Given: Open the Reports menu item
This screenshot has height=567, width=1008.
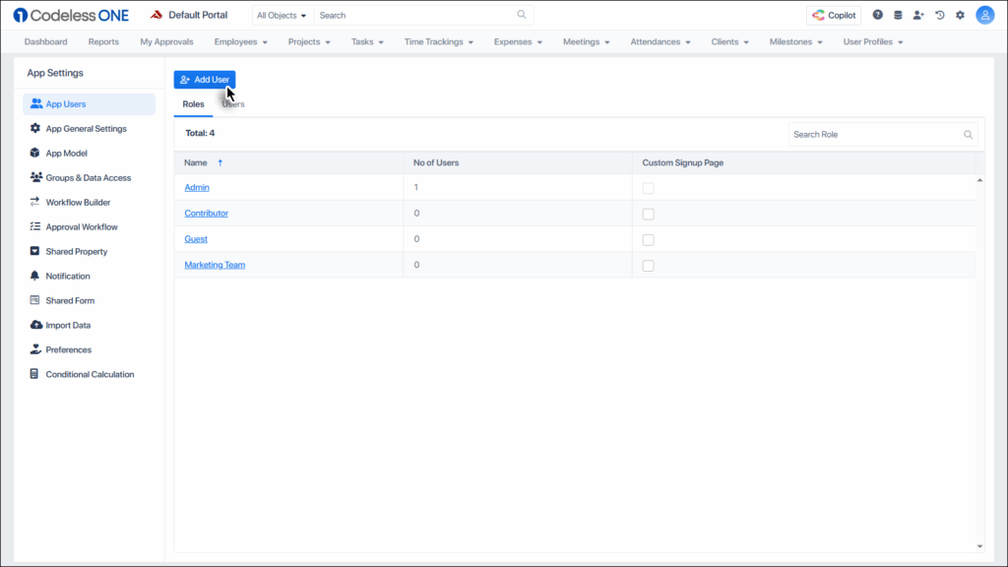Looking at the screenshot, I should pyautogui.click(x=103, y=41).
